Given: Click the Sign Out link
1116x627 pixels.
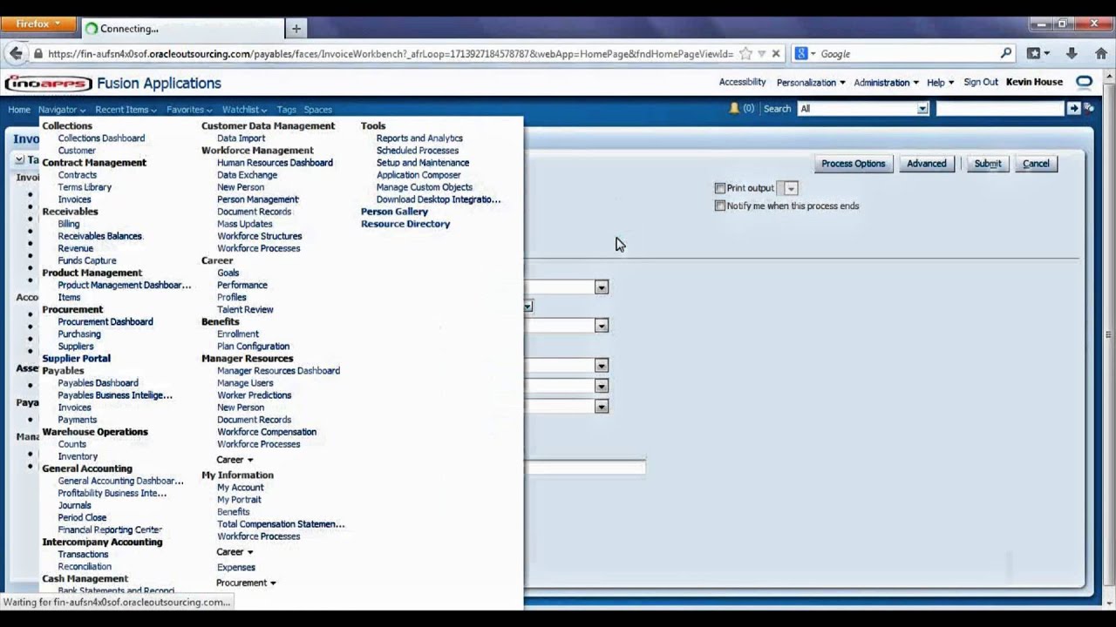Looking at the screenshot, I should click(981, 82).
